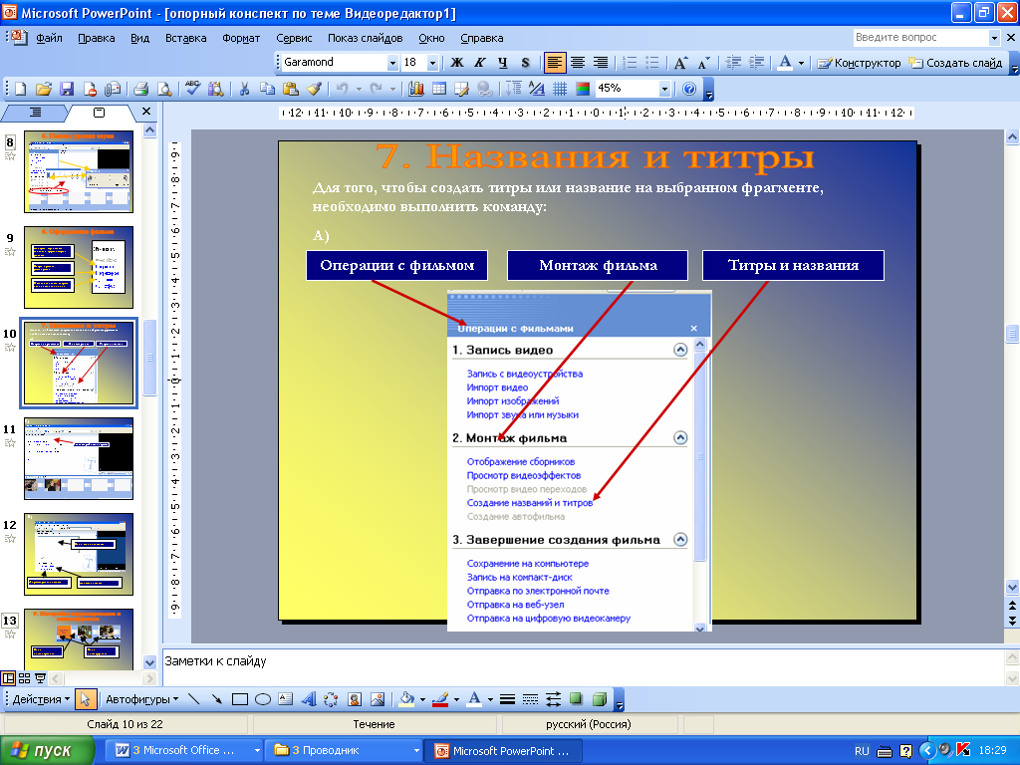Collapse the '1. Запись видео' section chevron
The height and width of the screenshot is (765, 1020).
[680, 350]
